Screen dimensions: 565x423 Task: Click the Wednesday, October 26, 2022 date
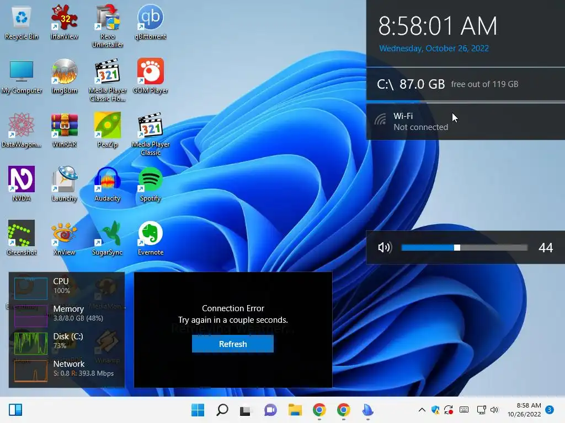tap(434, 48)
